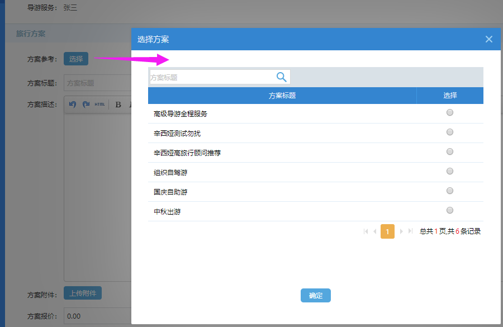Go to next page of results

(401, 231)
